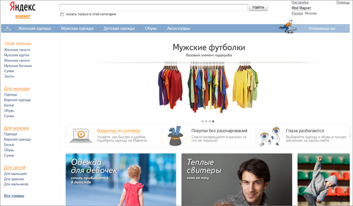The image size is (353, 206).
Task: Click in the search input field
Action: (x=154, y=7)
